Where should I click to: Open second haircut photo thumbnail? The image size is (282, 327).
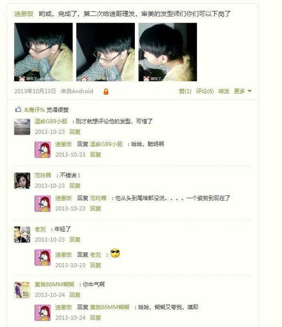click(106, 52)
